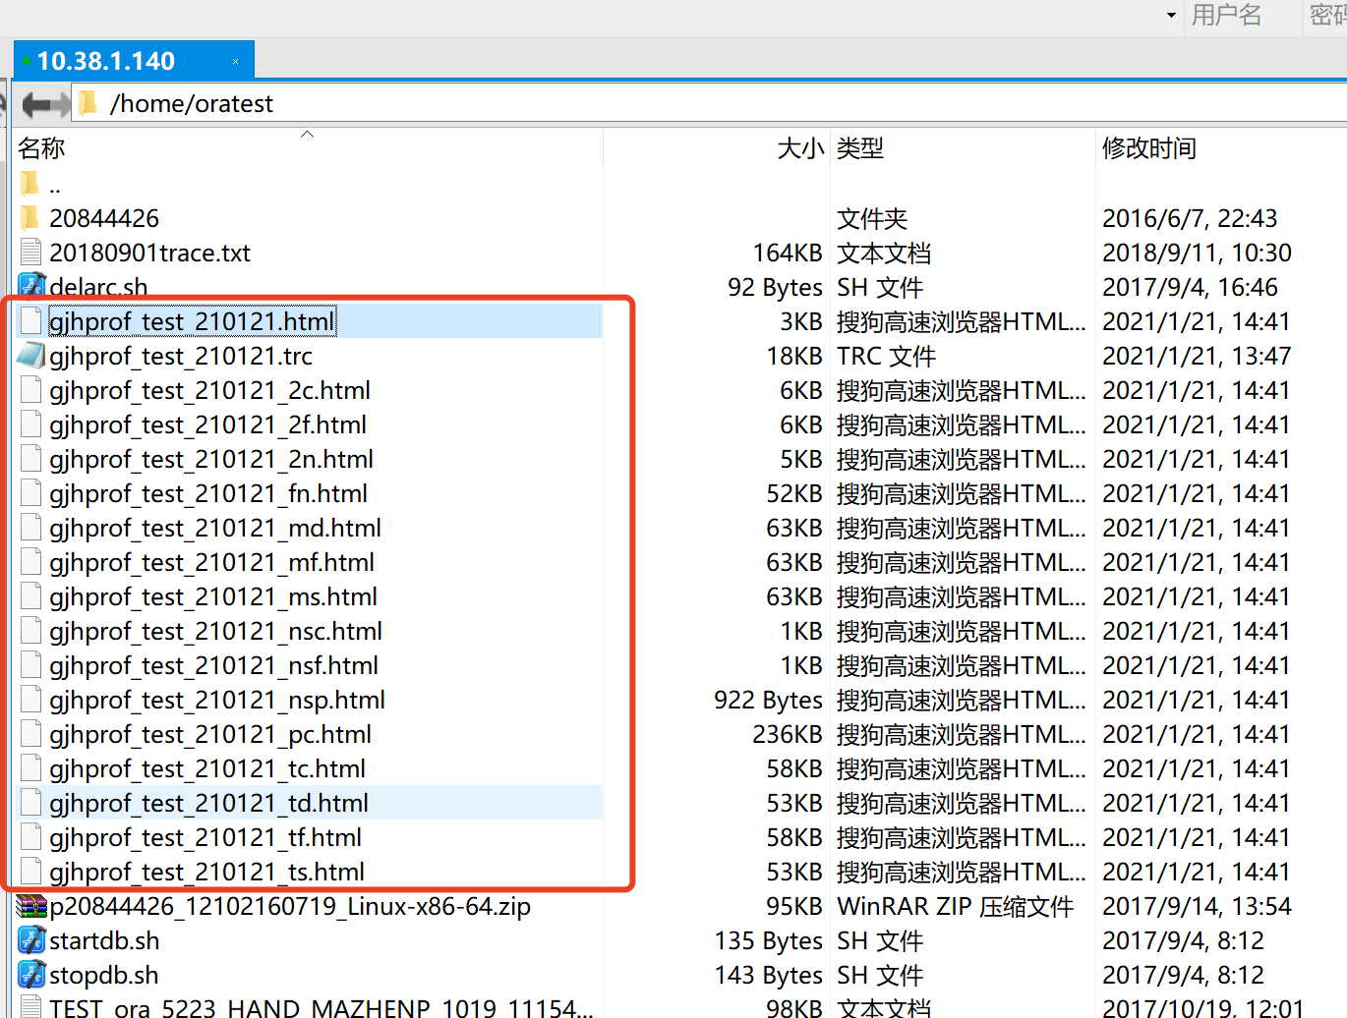This screenshot has width=1347, height=1018.
Task: Click the gjhprof_test_210121.trc file icon
Action: tap(31, 356)
